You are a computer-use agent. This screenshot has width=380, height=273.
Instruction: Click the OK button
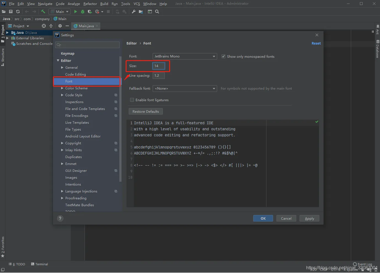263,218
